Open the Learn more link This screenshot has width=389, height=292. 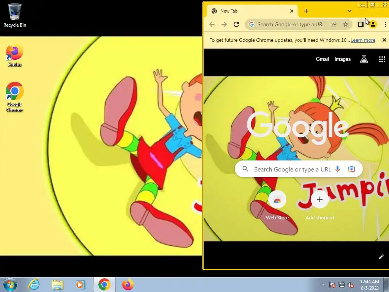point(363,40)
